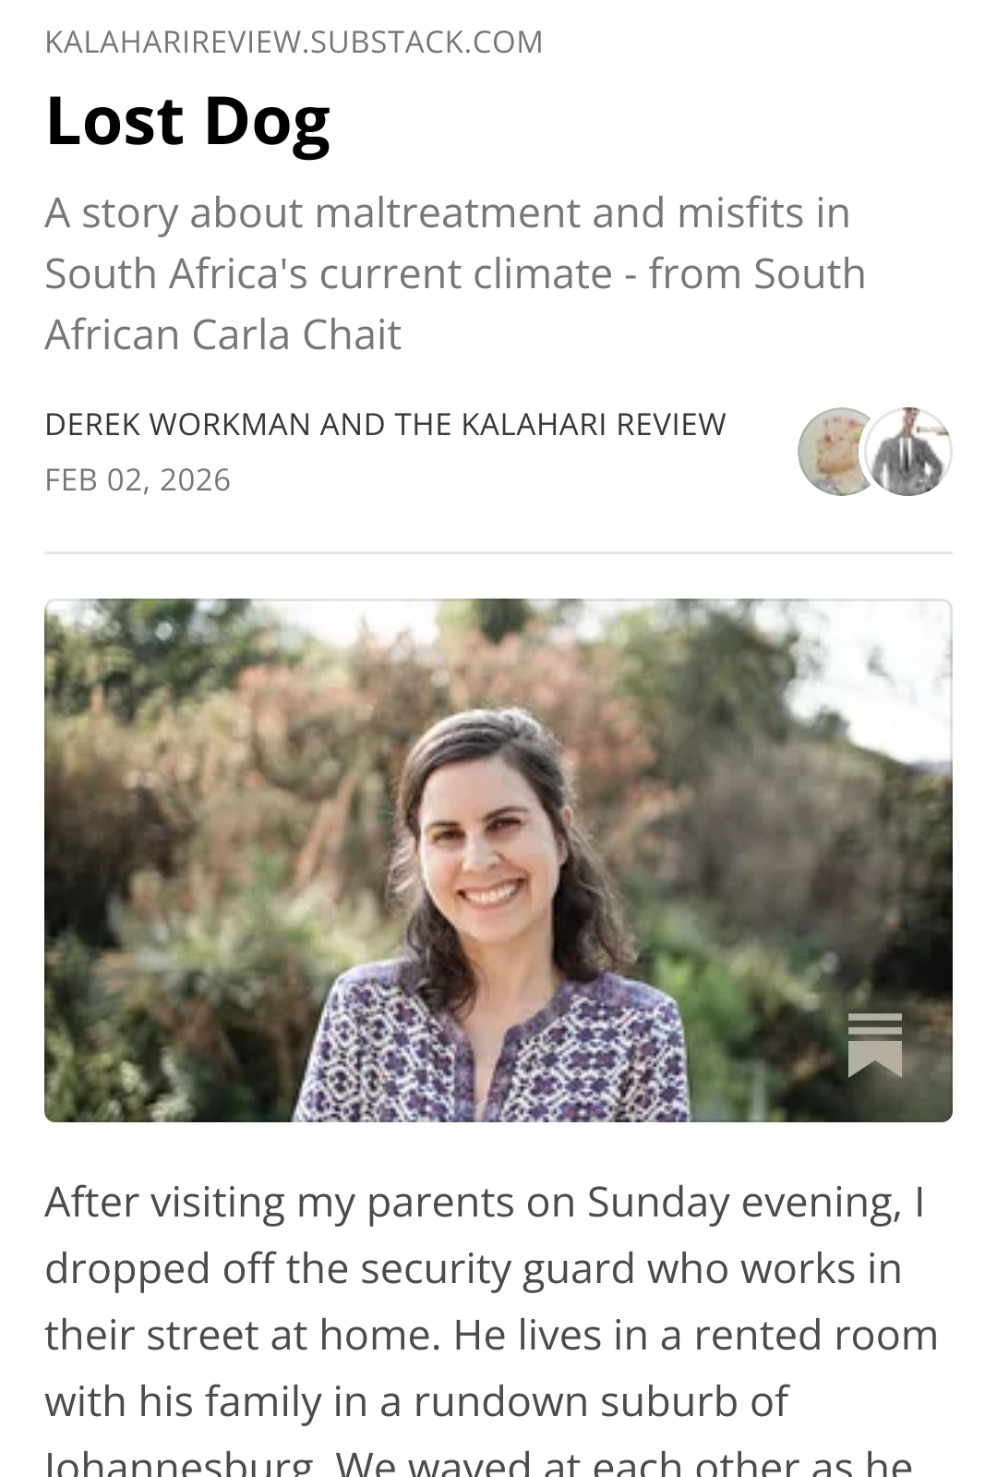Click the Substack bookmark logo on the photo
The width and height of the screenshot is (997, 1477).
[874, 1044]
